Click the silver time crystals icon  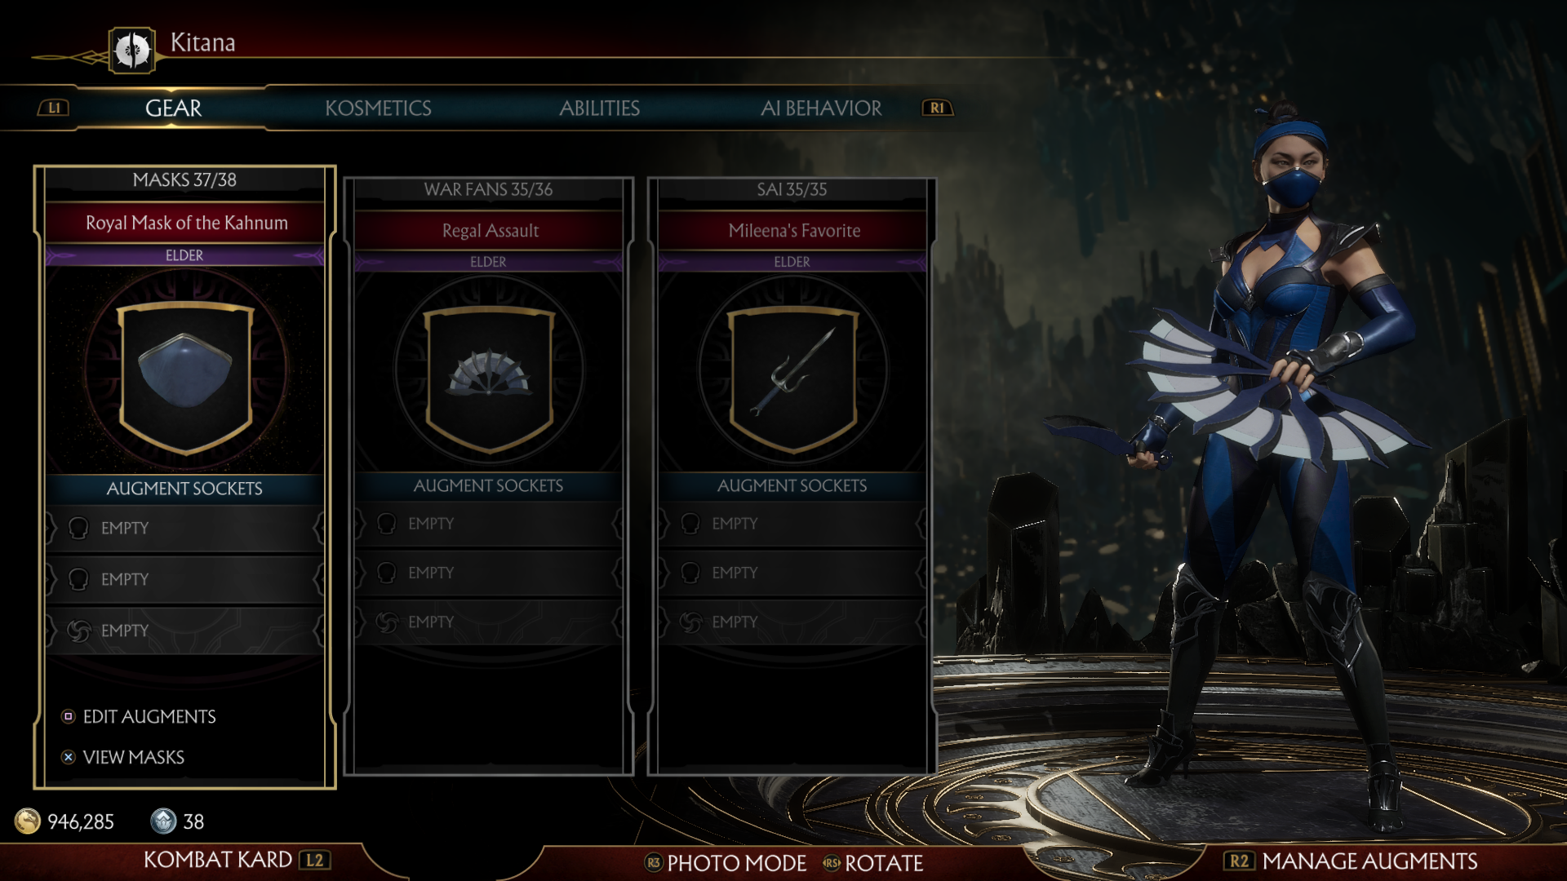[x=163, y=821]
